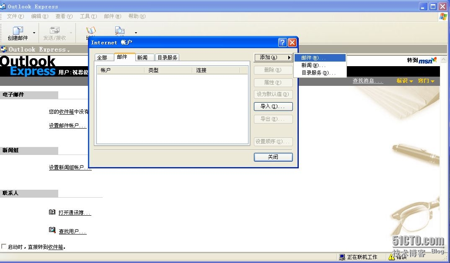The image size is (450, 263).
Task: Click the address book icon beside 打开通讯簿
Action: [x=52, y=212]
